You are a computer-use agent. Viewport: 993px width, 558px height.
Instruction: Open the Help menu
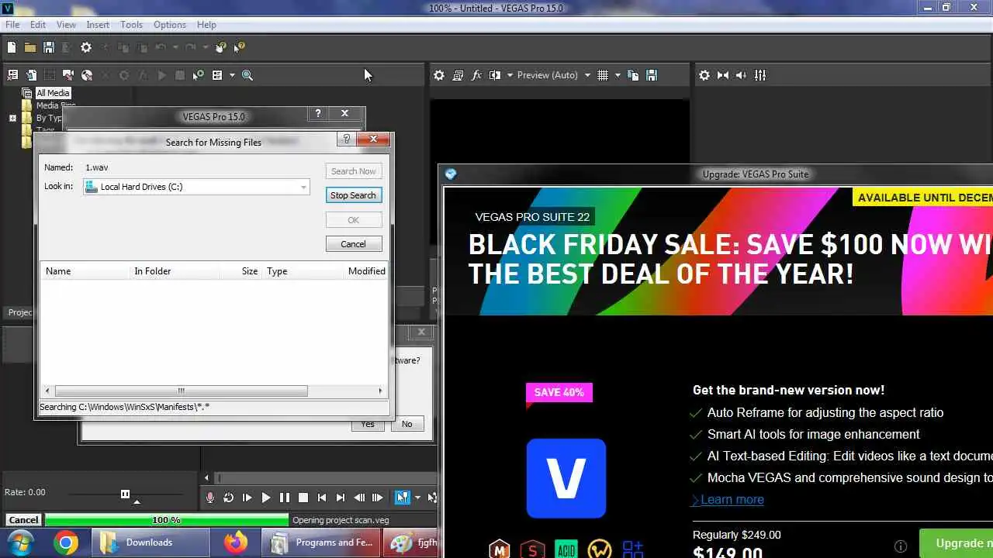tap(206, 25)
